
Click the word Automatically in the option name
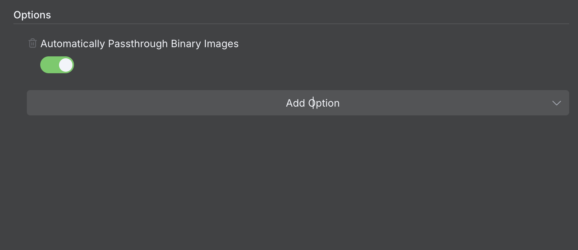point(73,44)
